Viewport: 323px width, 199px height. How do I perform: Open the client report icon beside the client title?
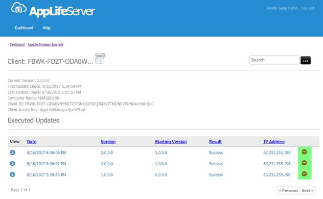(100, 58)
